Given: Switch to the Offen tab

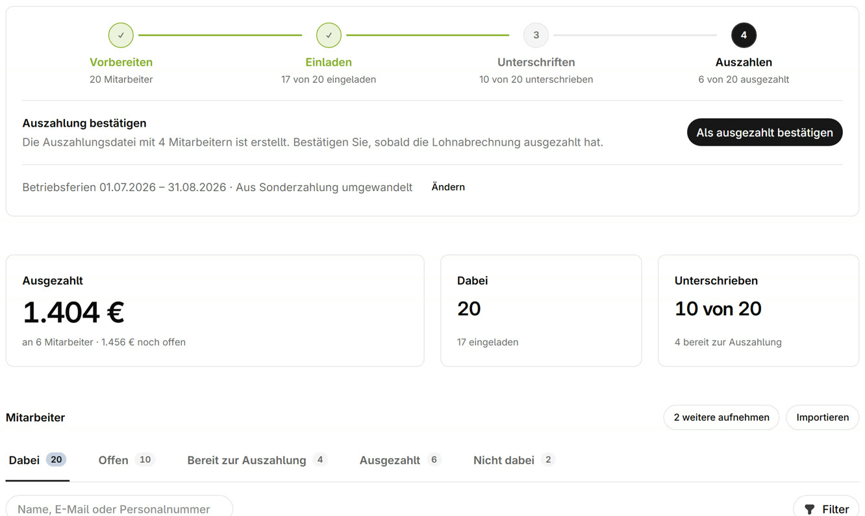Looking at the screenshot, I should [126, 460].
